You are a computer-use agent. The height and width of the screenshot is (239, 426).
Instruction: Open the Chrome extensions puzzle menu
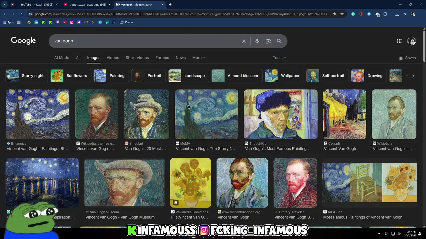click(385, 14)
